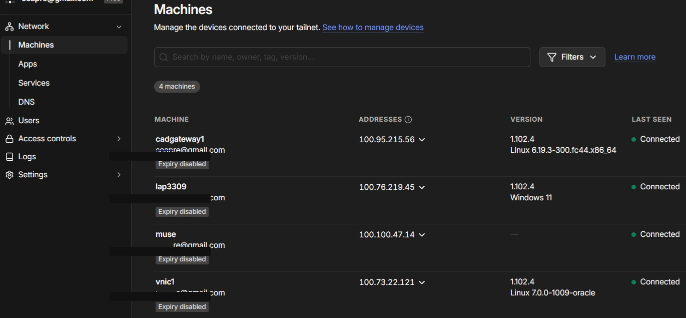Open the DNS page in sidebar
686x318 pixels.
coord(27,102)
